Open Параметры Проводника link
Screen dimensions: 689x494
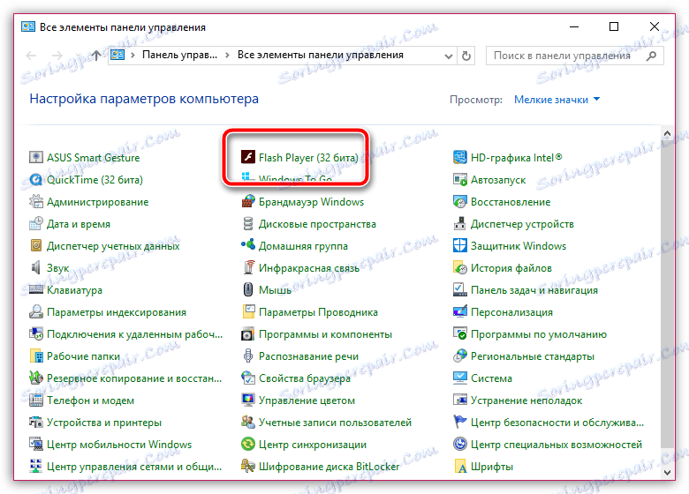click(318, 312)
